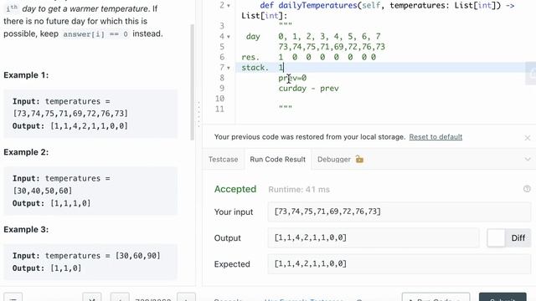This screenshot has height=301, width=536.
Task: Click the Your input field
Action: [399, 212]
